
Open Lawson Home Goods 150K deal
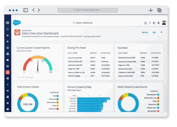pyautogui.click(x=127, y=62)
